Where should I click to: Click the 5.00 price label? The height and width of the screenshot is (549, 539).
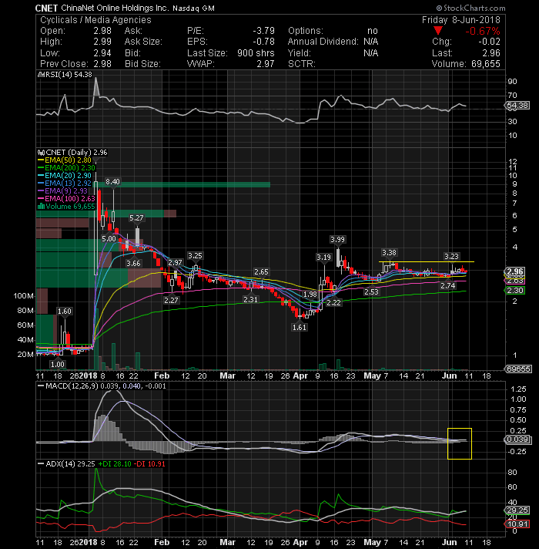click(109, 239)
